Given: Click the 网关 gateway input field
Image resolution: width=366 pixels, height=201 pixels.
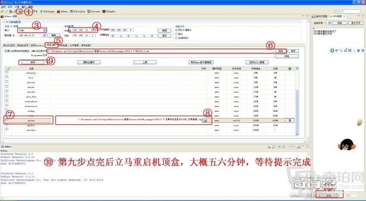Looking at the screenshot, I should [x=84, y=35].
